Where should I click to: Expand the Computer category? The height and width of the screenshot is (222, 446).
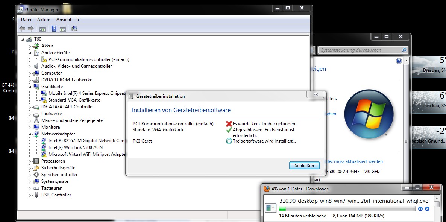pyautogui.click(x=30, y=73)
